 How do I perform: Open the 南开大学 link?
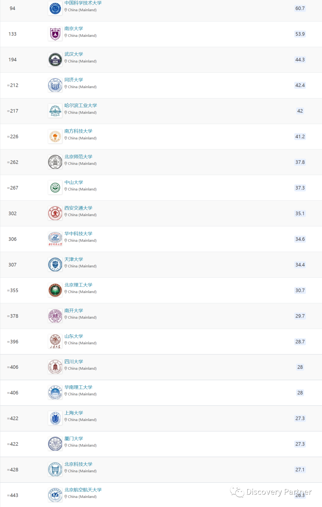(x=74, y=310)
